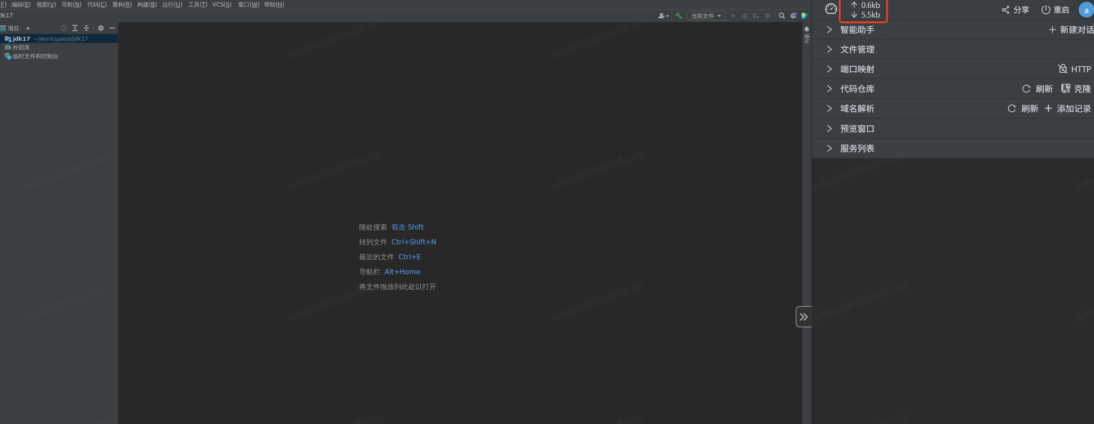Click the 重启 restart button

coord(1055,10)
